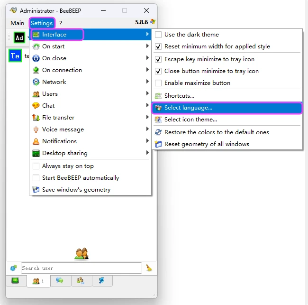The width and height of the screenshot is (308, 305).
Task: Expand the Users submenu arrow
Action: point(147,93)
